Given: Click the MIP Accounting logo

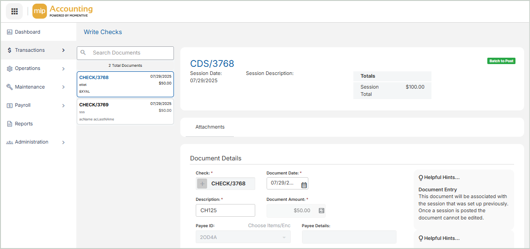Looking at the screenshot, I should [63, 11].
